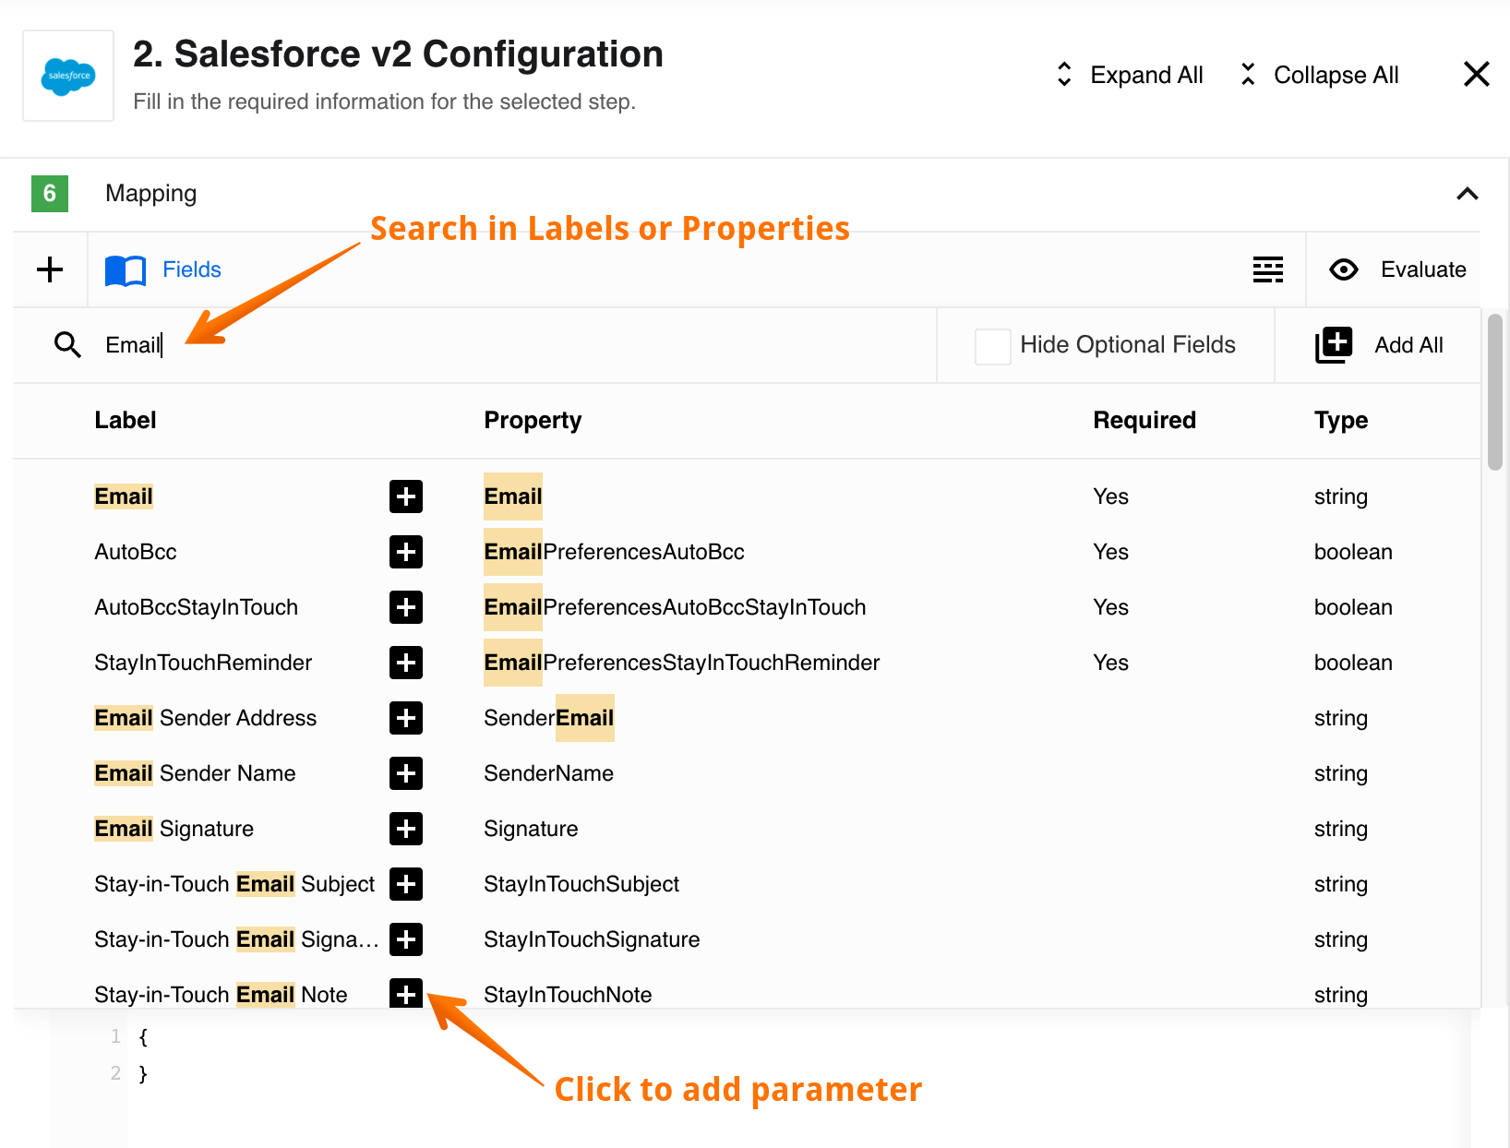Viewport: 1510px width, 1148px height.
Task: Select the StayInTouchNote property
Action: coord(568,995)
